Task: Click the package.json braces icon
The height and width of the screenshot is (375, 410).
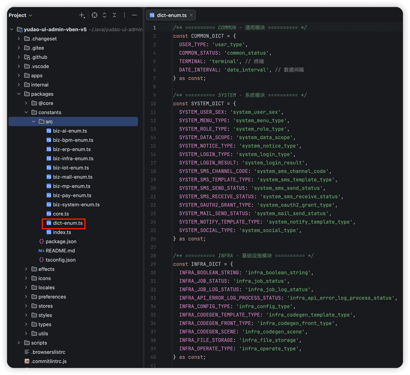Action: 41,241
